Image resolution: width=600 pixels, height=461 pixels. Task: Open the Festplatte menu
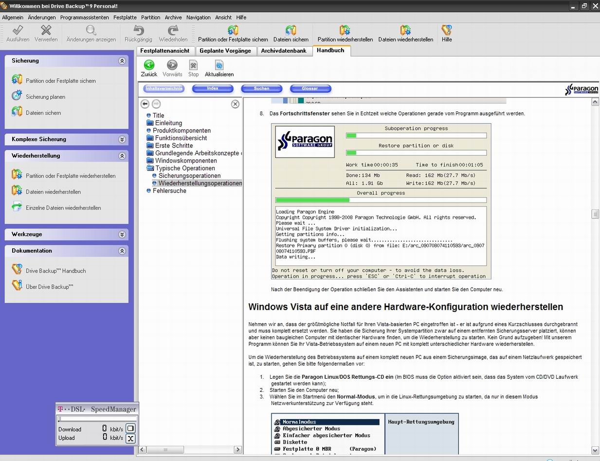coord(125,17)
